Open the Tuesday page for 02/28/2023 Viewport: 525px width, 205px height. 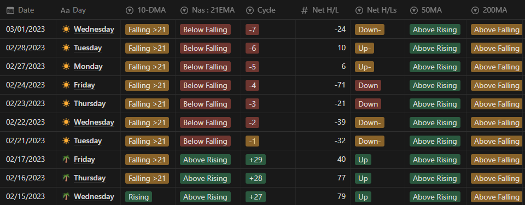(87, 48)
